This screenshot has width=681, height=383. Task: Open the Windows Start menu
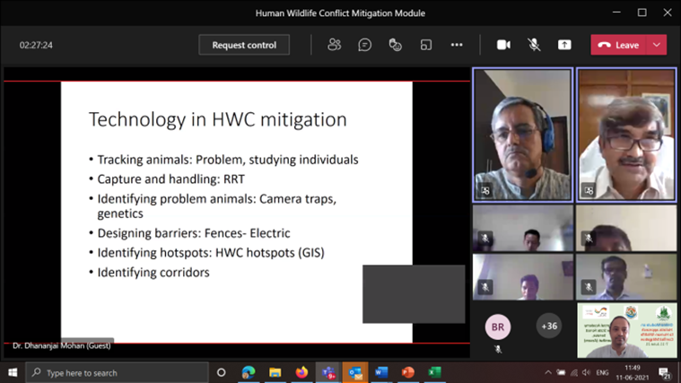click(13, 372)
